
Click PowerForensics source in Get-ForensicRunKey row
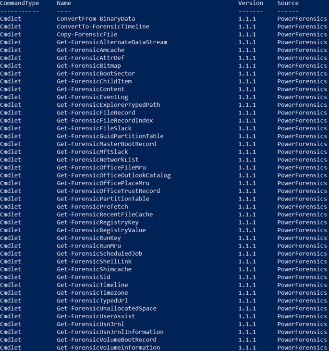[x=302, y=238]
